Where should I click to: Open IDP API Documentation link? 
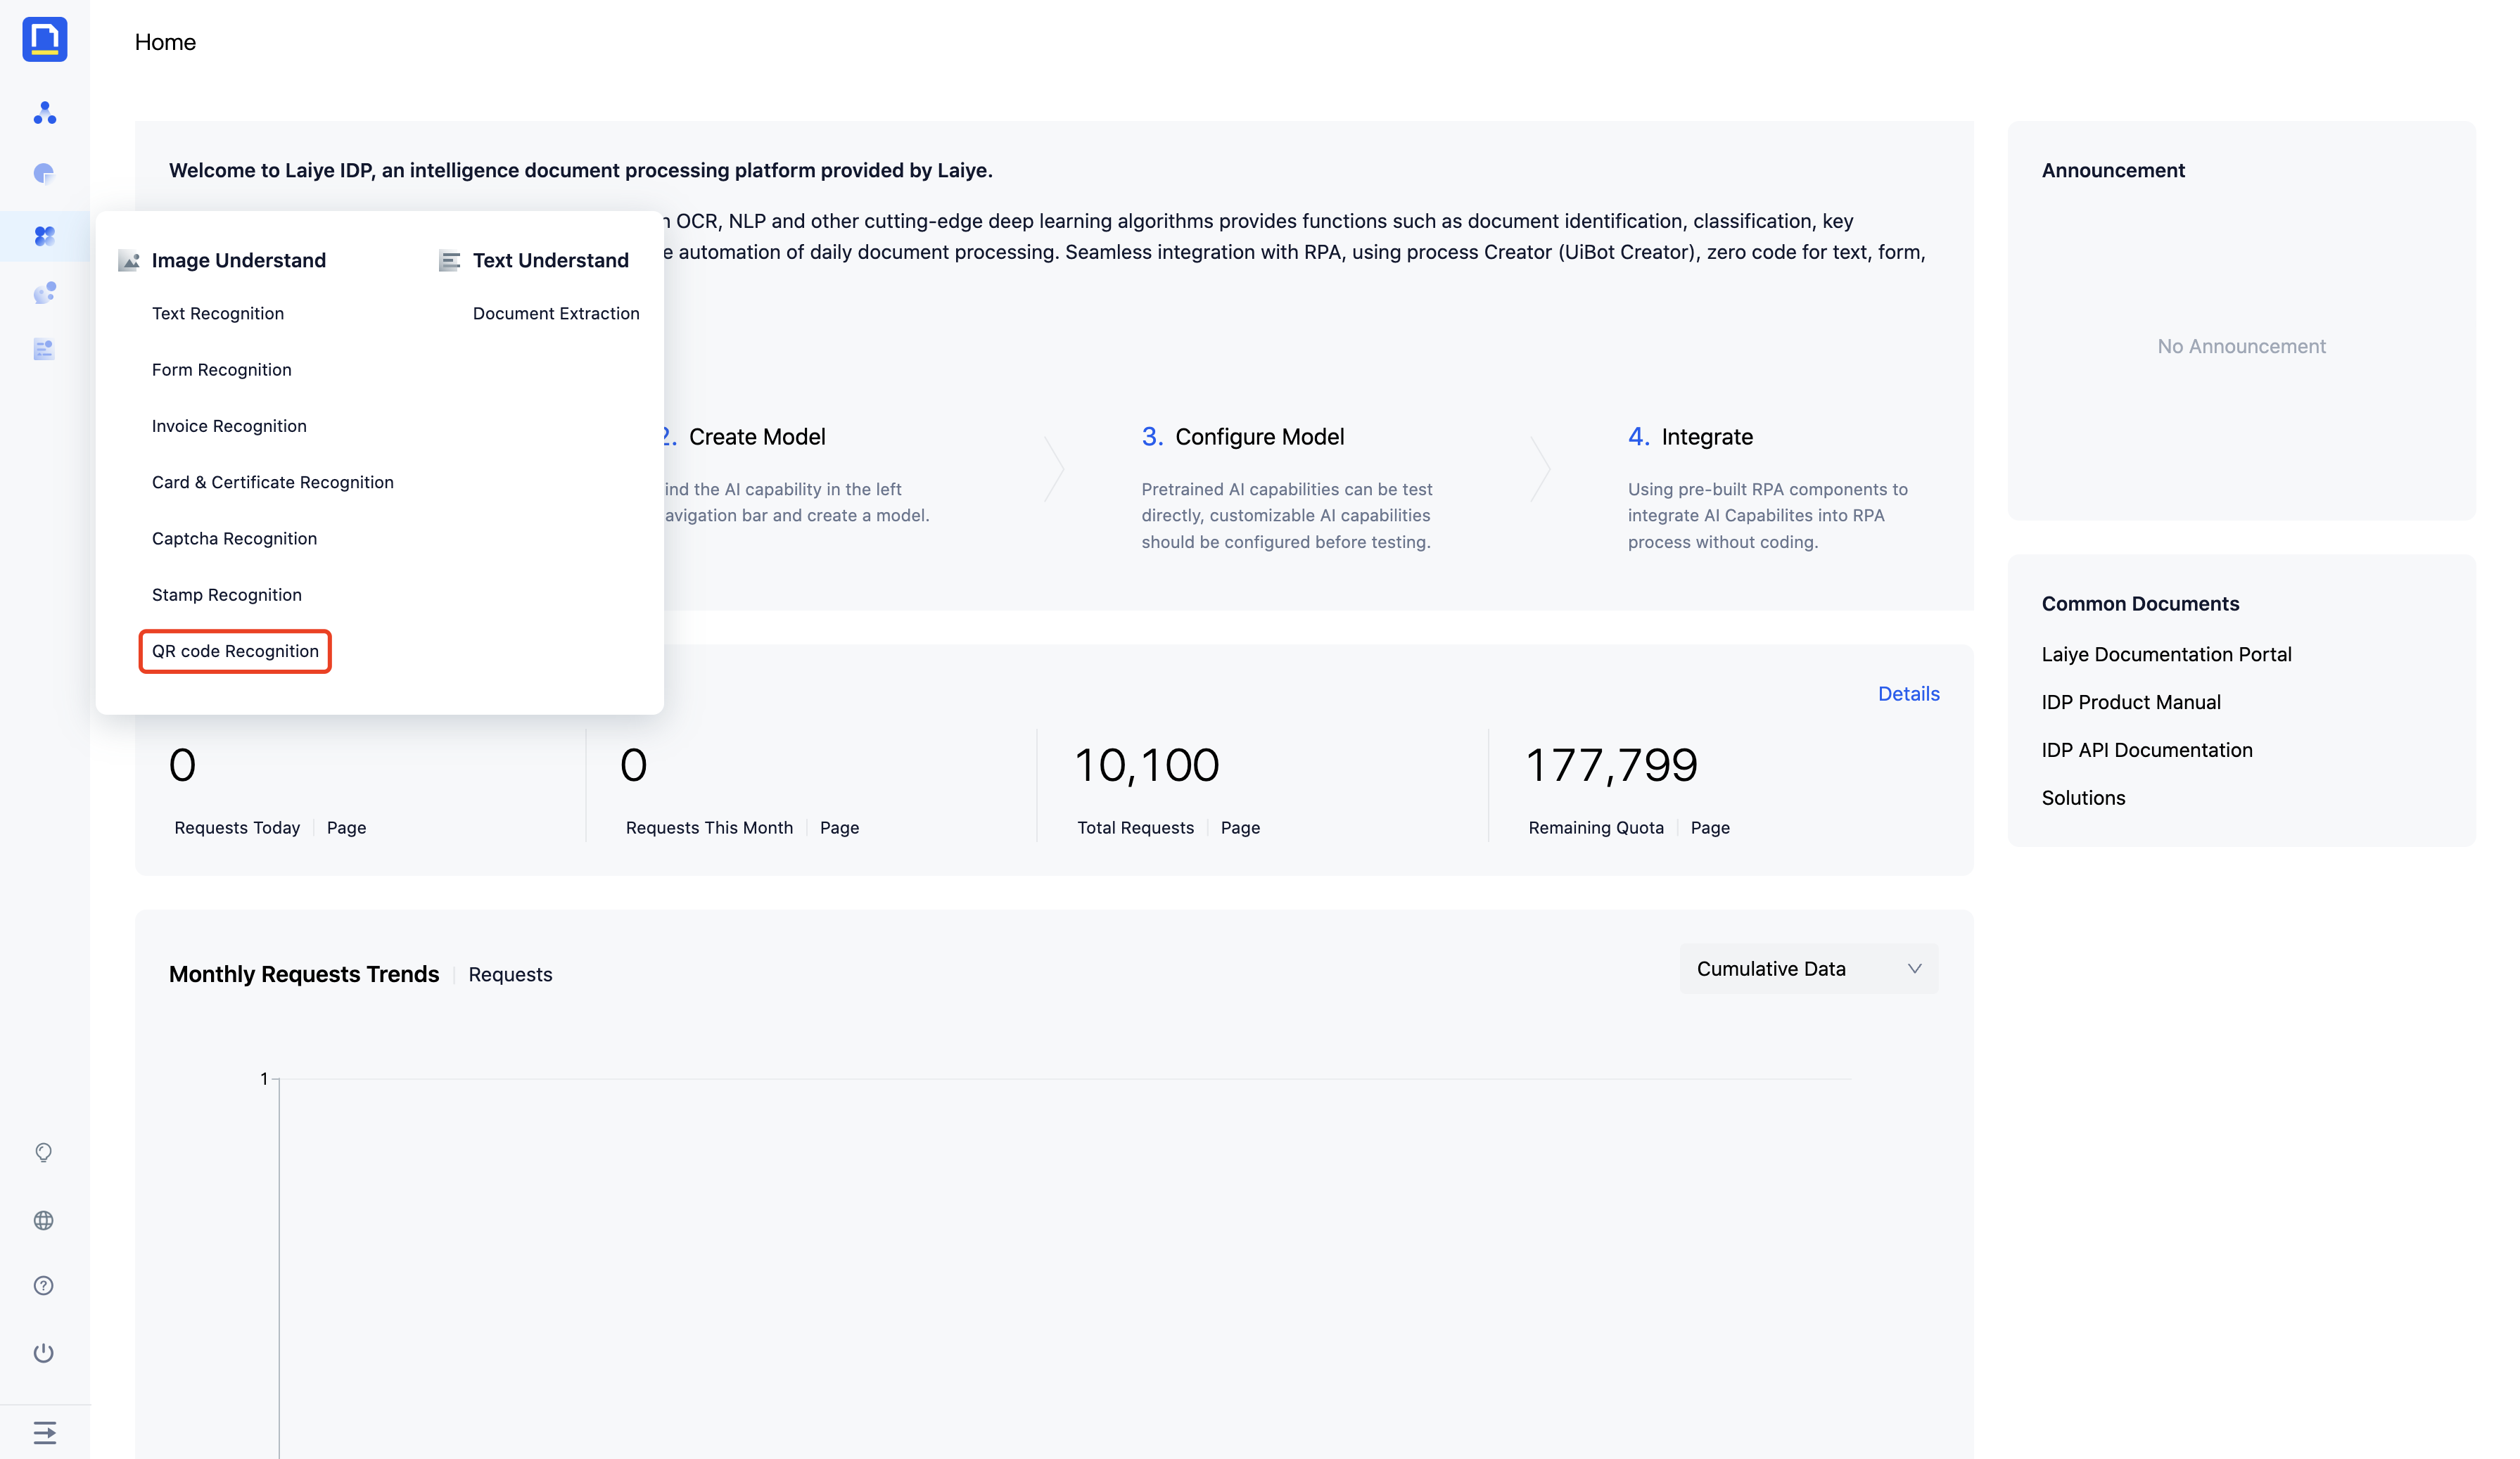click(x=2147, y=750)
